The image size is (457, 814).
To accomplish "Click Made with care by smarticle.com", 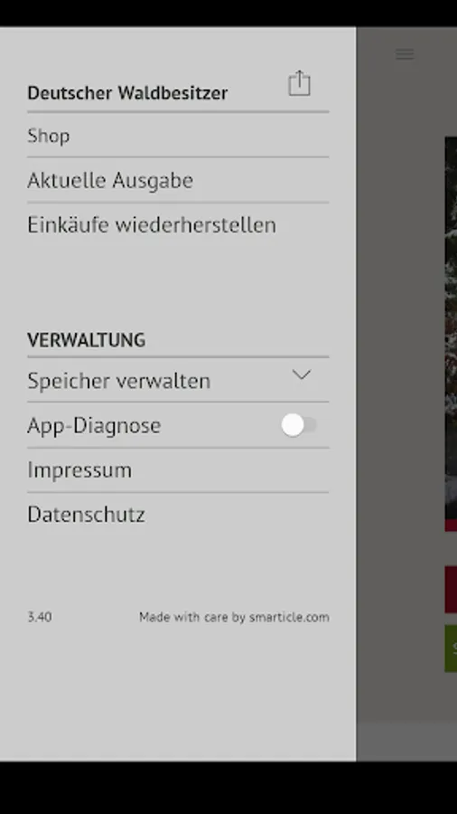I will pyautogui.click(x=234, y=617).
